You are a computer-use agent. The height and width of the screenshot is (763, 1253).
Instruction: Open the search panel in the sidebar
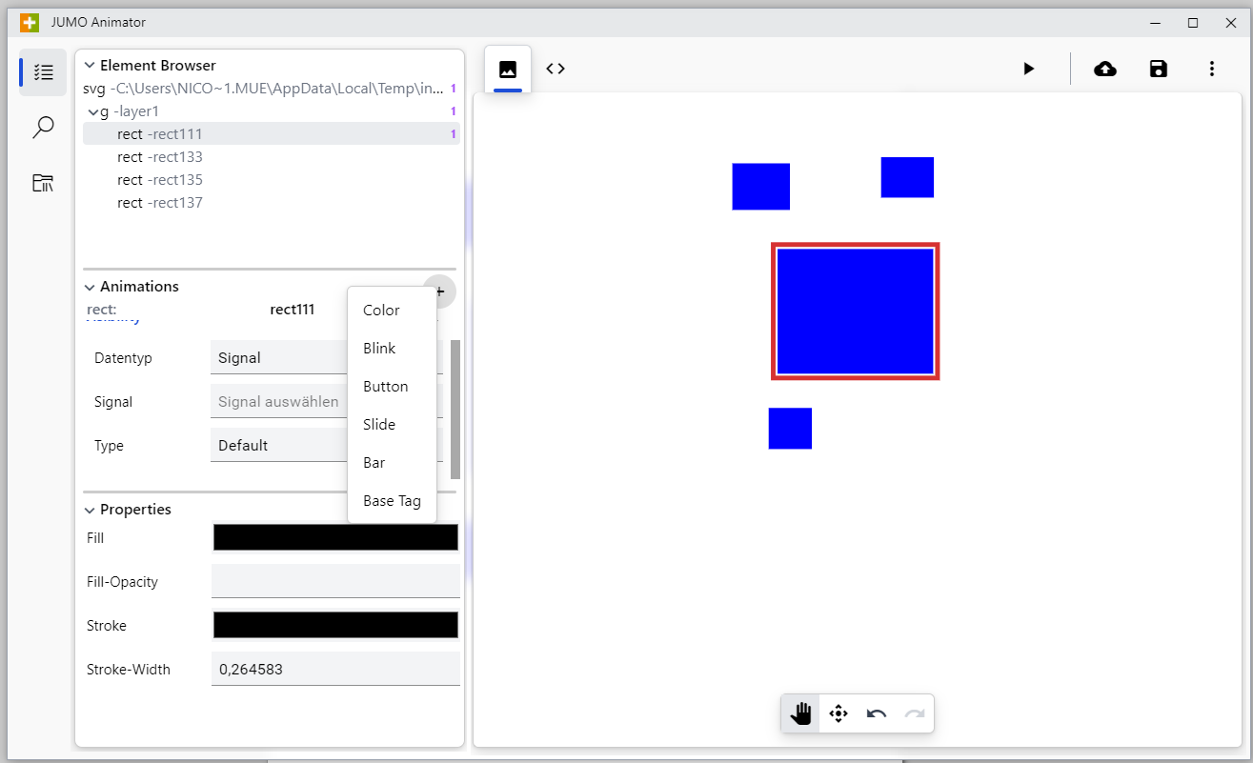point(42,126)
